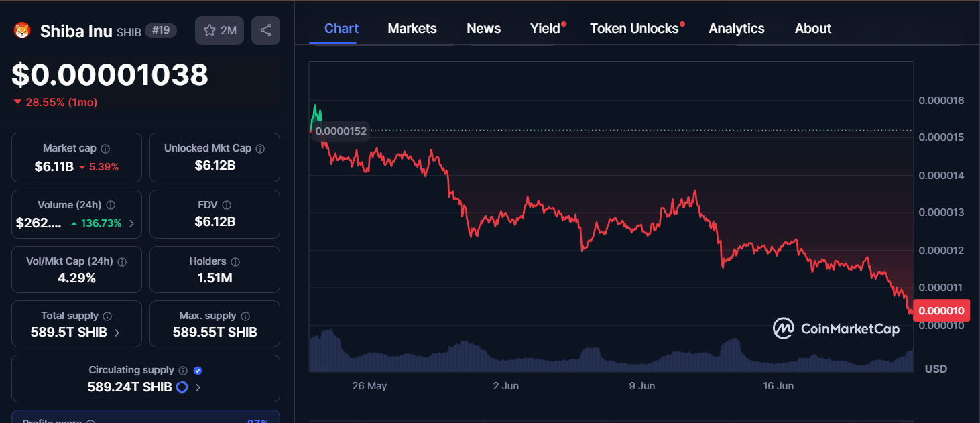The image size is (980, 423).
Task: Click the 16 Jun date label on chart
Action: click(x=778, y=386)
